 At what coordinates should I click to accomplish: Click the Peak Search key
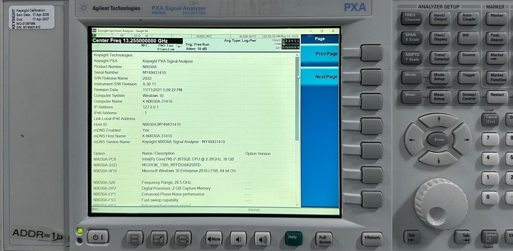[x=496, y=38]
